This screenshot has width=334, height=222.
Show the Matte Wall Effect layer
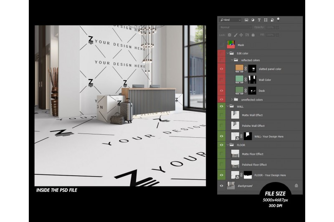pos(222,115)
